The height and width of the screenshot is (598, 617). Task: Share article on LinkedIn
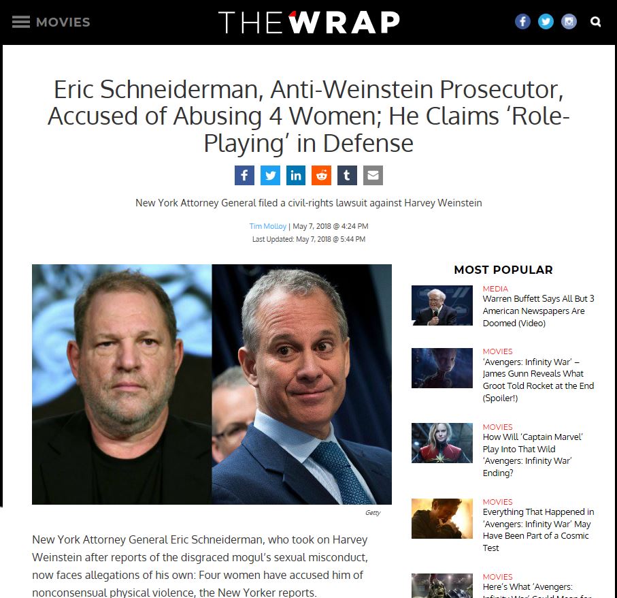[296, 175]
